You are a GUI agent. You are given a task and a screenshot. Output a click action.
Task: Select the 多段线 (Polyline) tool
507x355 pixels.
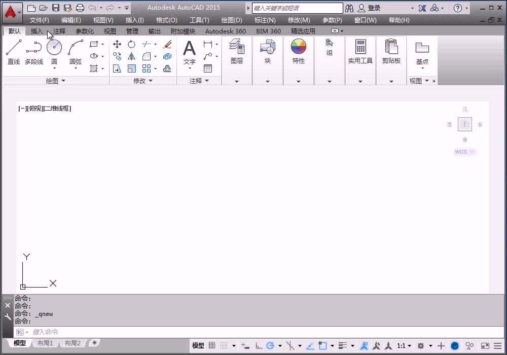tap(34, 52)
